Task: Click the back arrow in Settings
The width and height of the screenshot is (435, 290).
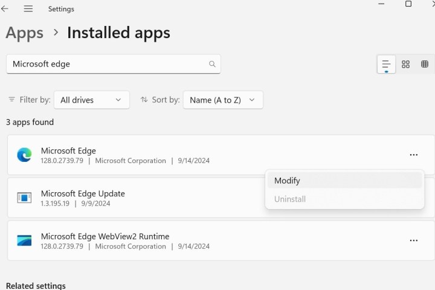Action: click(x=5, y=9)
